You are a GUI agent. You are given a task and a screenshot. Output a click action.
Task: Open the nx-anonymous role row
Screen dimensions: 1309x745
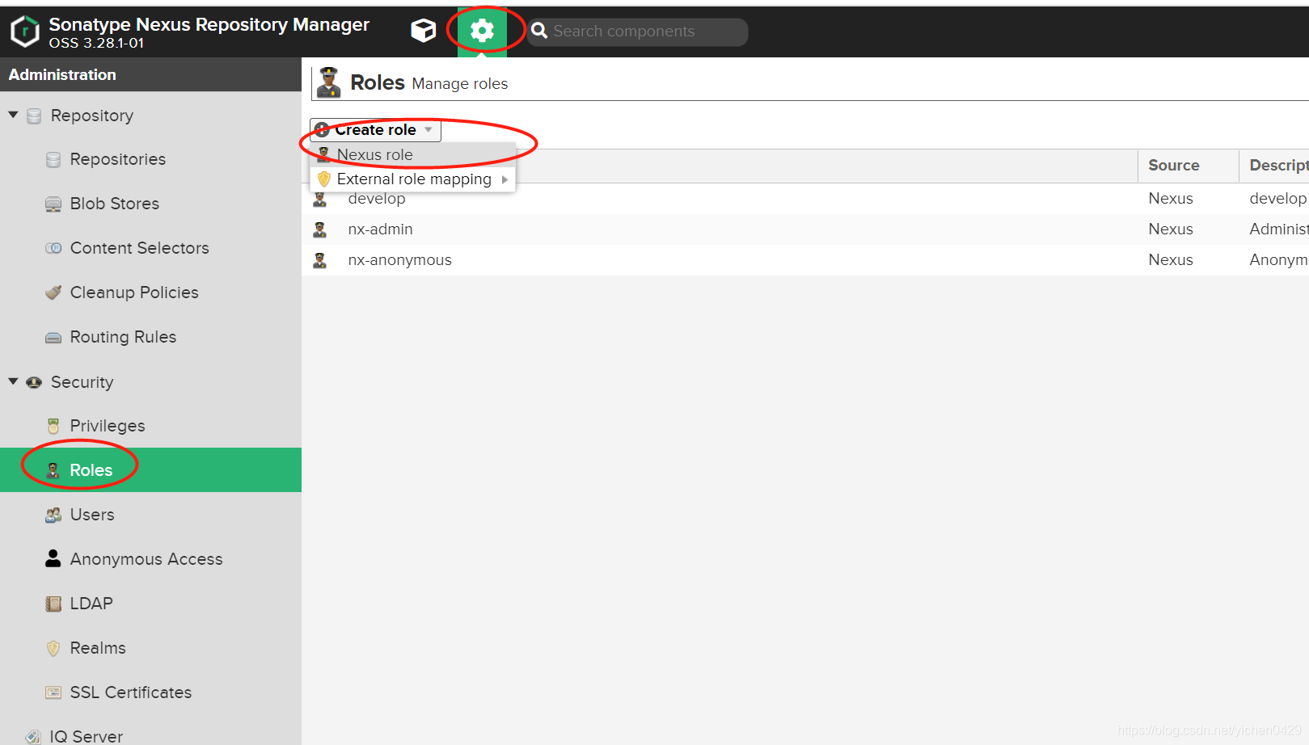click(805, 260)
